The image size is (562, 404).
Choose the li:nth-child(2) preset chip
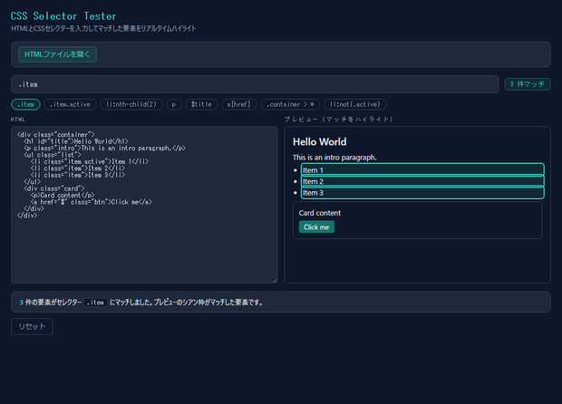pos(131,104)
